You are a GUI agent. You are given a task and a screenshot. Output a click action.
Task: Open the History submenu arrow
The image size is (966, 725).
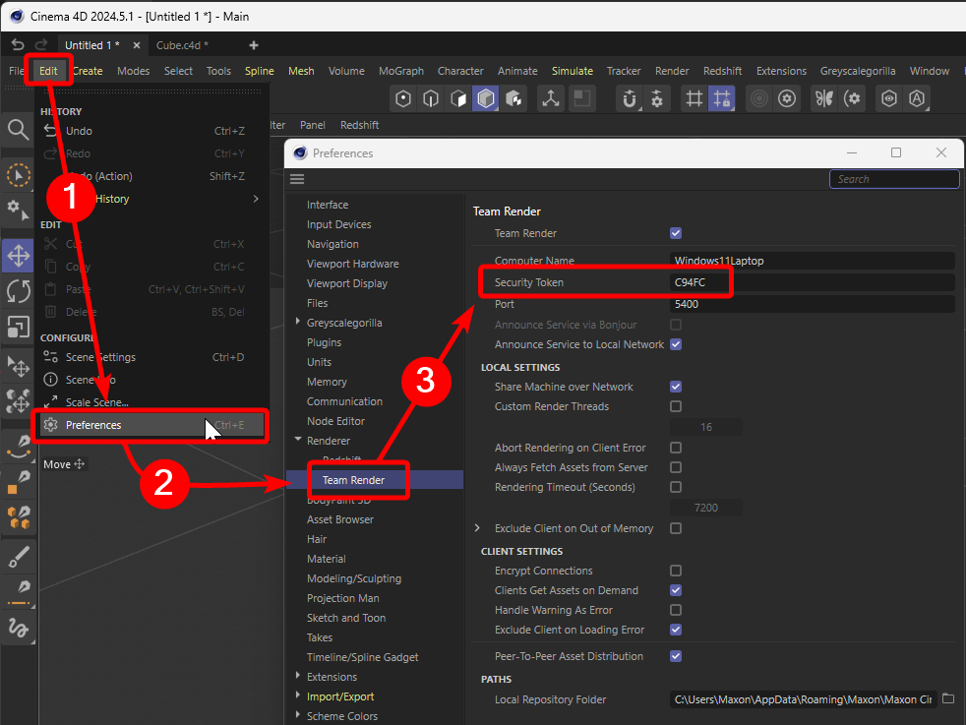[256, 199]
